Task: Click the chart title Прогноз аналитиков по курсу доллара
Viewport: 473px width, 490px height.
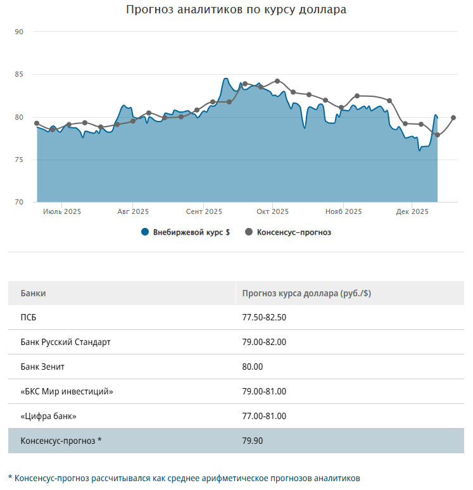Action: pos(236,9)
